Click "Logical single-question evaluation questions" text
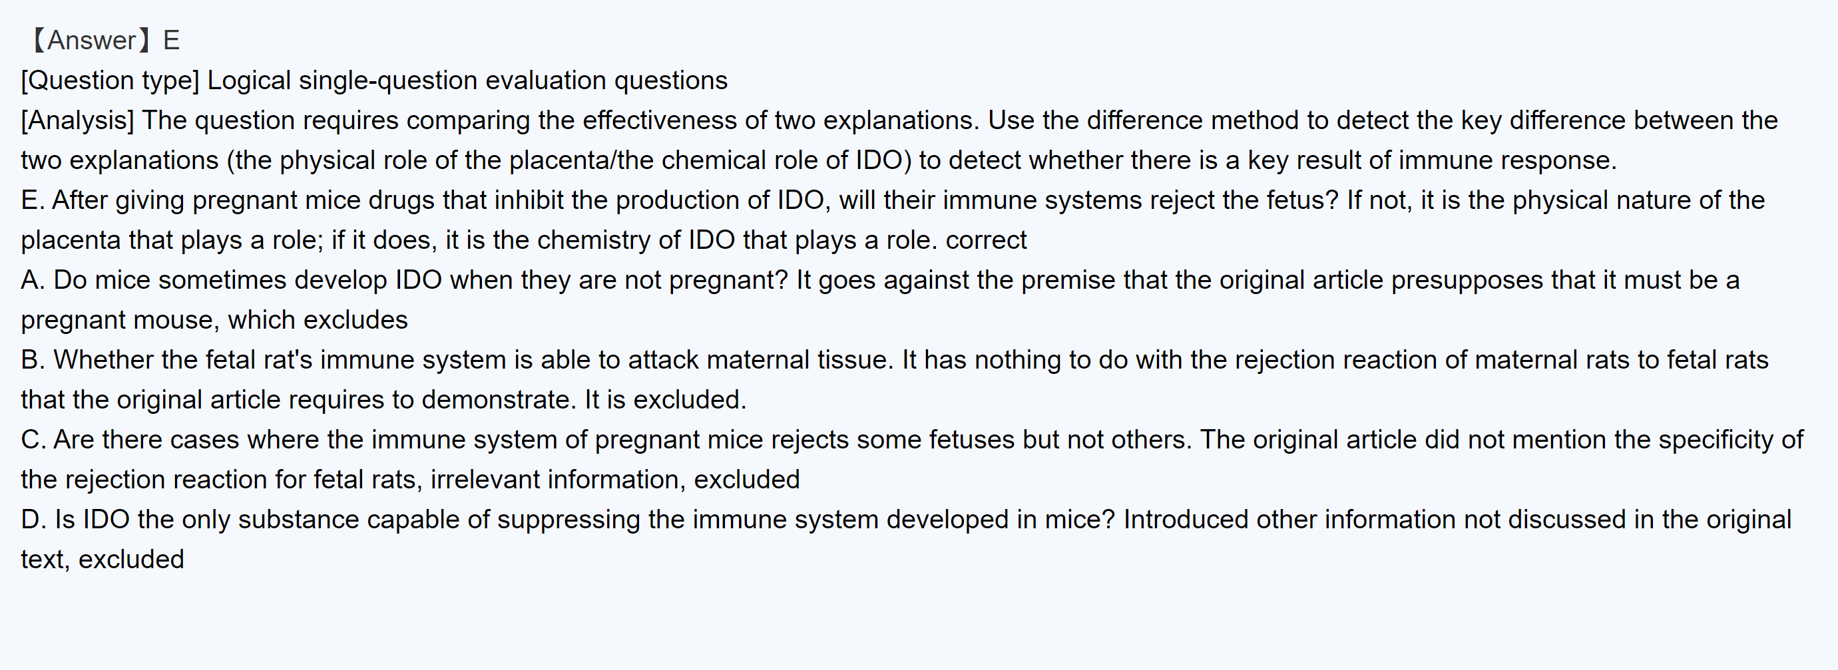The width and height of the screenshot is (1838, 670). [x=467, y=81]
